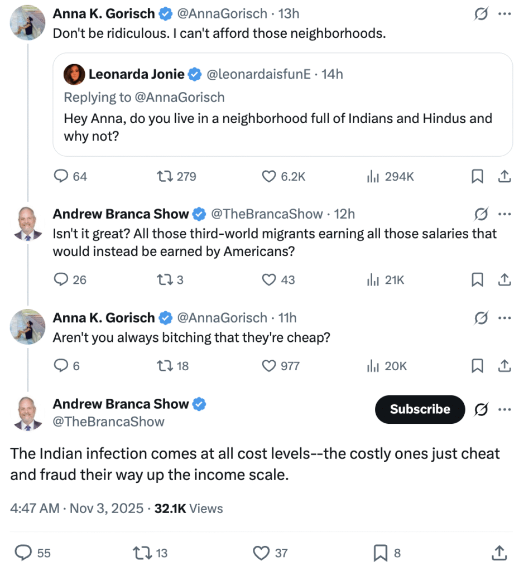Subscribe to Andrew Branca Show
This screenshot has height=571, width=519.
[420, 409]
